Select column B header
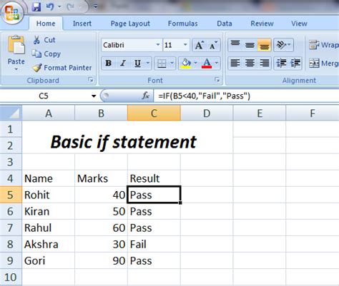This screenshot has height=286, width=339. tap(101, 113)
